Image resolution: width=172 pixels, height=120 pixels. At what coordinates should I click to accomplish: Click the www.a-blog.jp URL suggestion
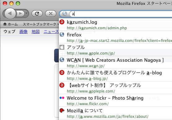point(87,79)
